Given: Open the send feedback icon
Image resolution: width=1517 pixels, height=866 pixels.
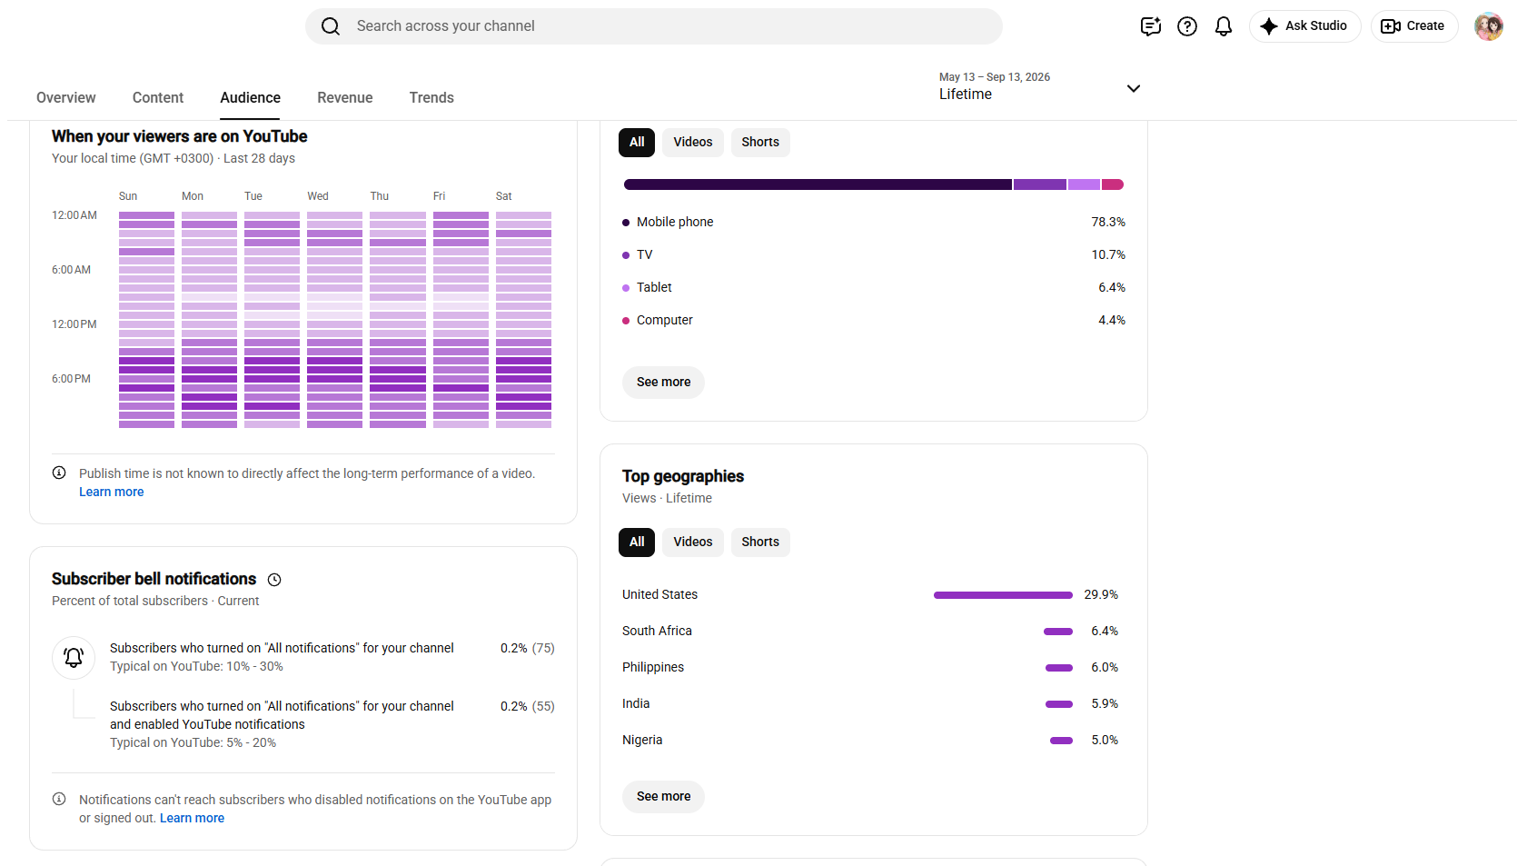Looking at the screenshot, I should coord(1151,26).
